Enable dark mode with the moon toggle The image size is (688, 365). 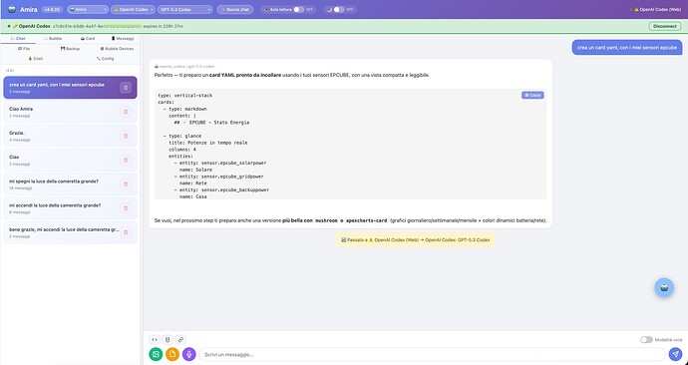click(x=339, y=9)
